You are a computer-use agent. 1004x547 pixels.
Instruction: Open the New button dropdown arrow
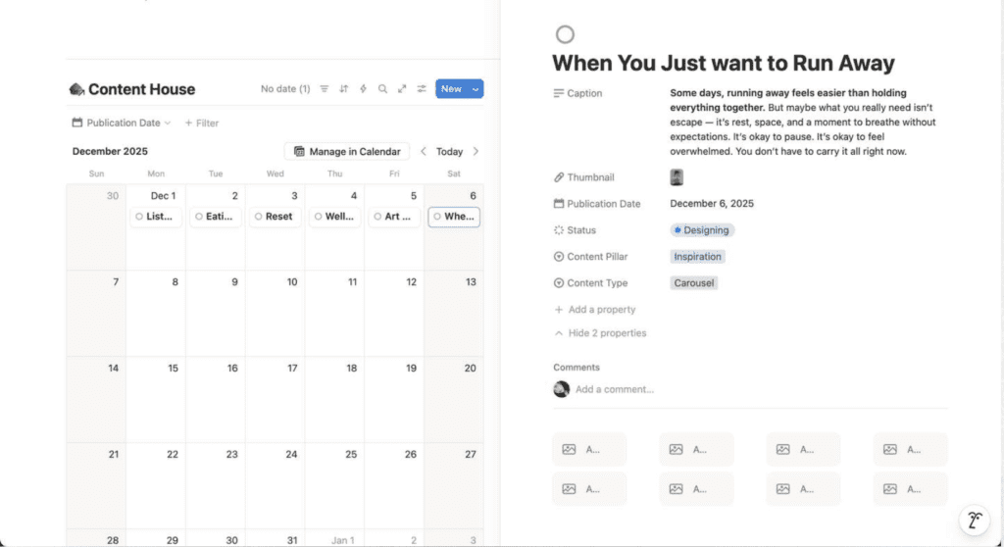(476, 89)
